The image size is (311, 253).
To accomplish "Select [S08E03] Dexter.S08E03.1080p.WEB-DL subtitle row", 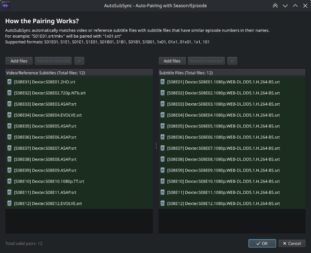I will tap(232, 104).
